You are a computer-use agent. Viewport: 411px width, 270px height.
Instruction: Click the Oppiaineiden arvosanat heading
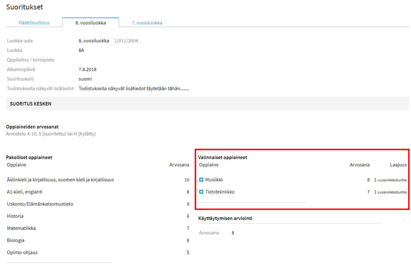tap(32, 127)
